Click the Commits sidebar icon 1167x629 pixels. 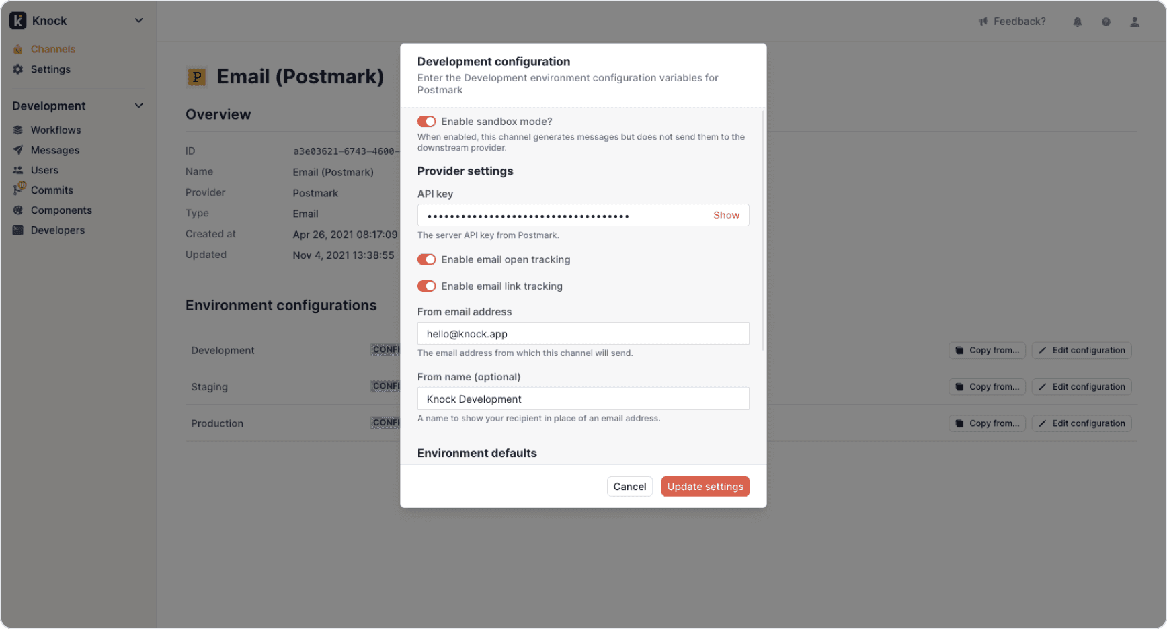(x=18, y=190)
